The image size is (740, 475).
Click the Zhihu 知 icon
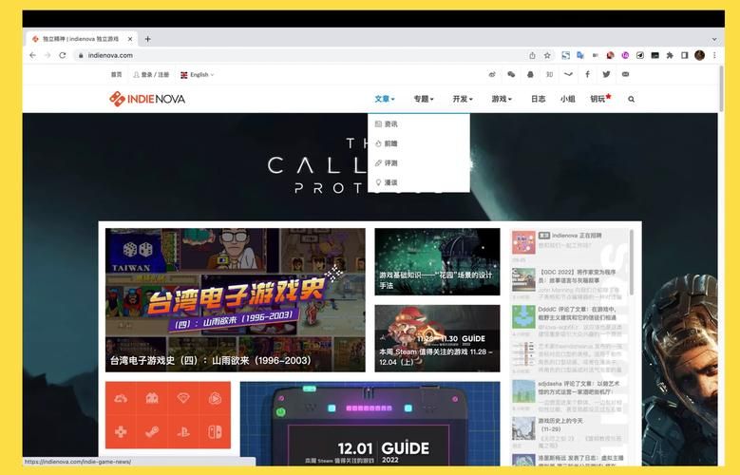pyautogui.click(x=549, y=75)
